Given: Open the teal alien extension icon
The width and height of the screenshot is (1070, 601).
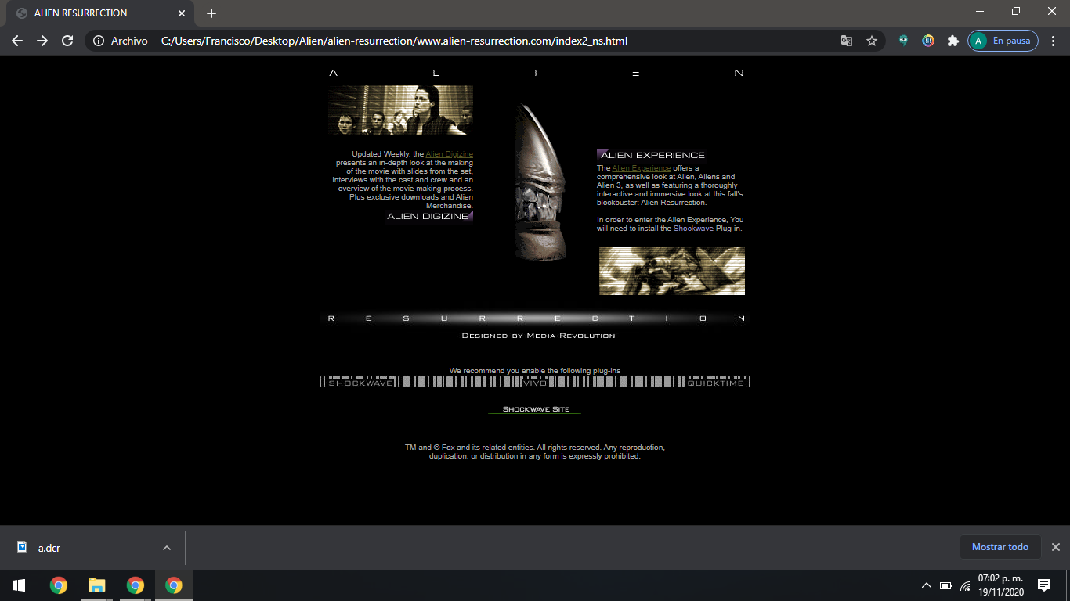Looking at the screenshot, I should [903, 41].
